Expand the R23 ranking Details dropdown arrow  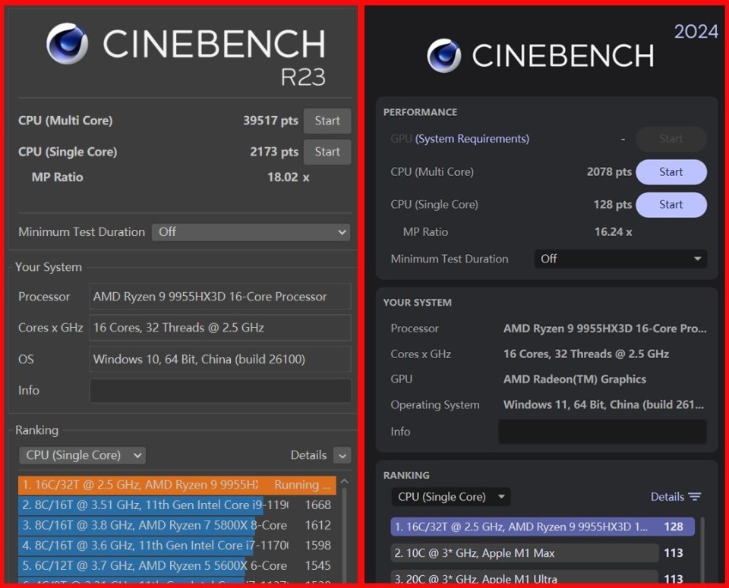pos(342,456)
